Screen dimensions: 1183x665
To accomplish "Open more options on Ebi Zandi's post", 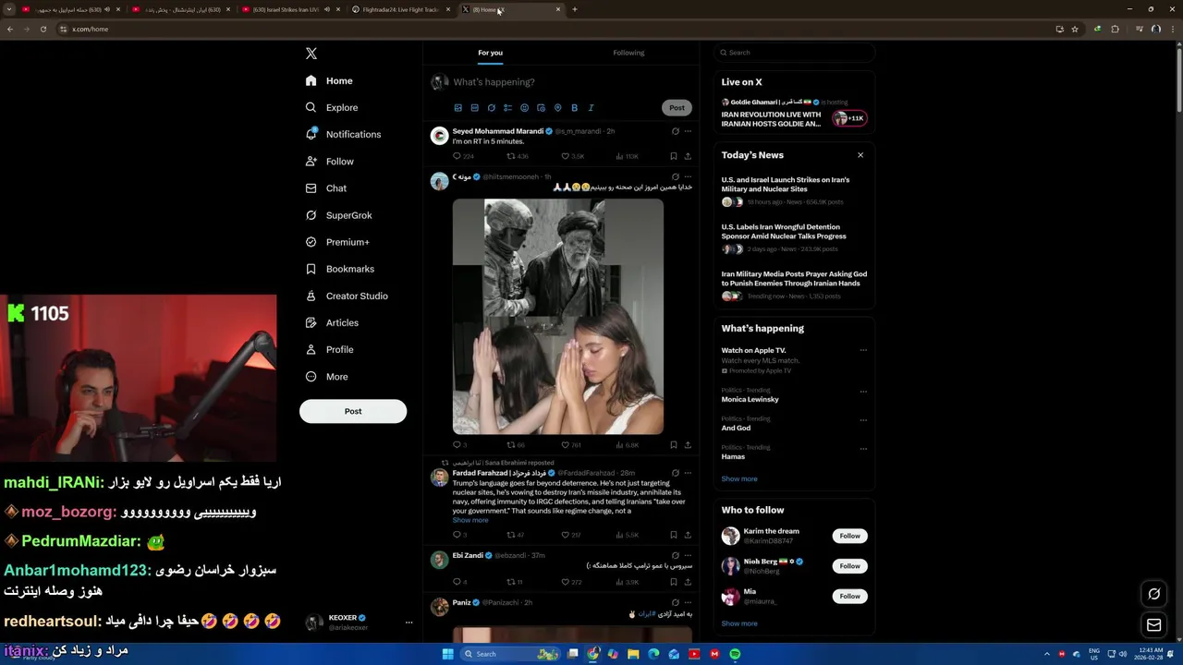I will [x=688, y=555].
